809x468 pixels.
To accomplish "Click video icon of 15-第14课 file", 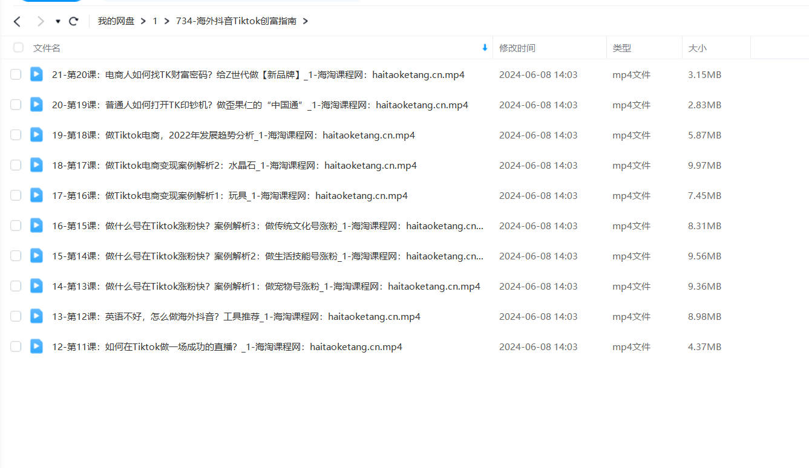I will pos(36,255).
